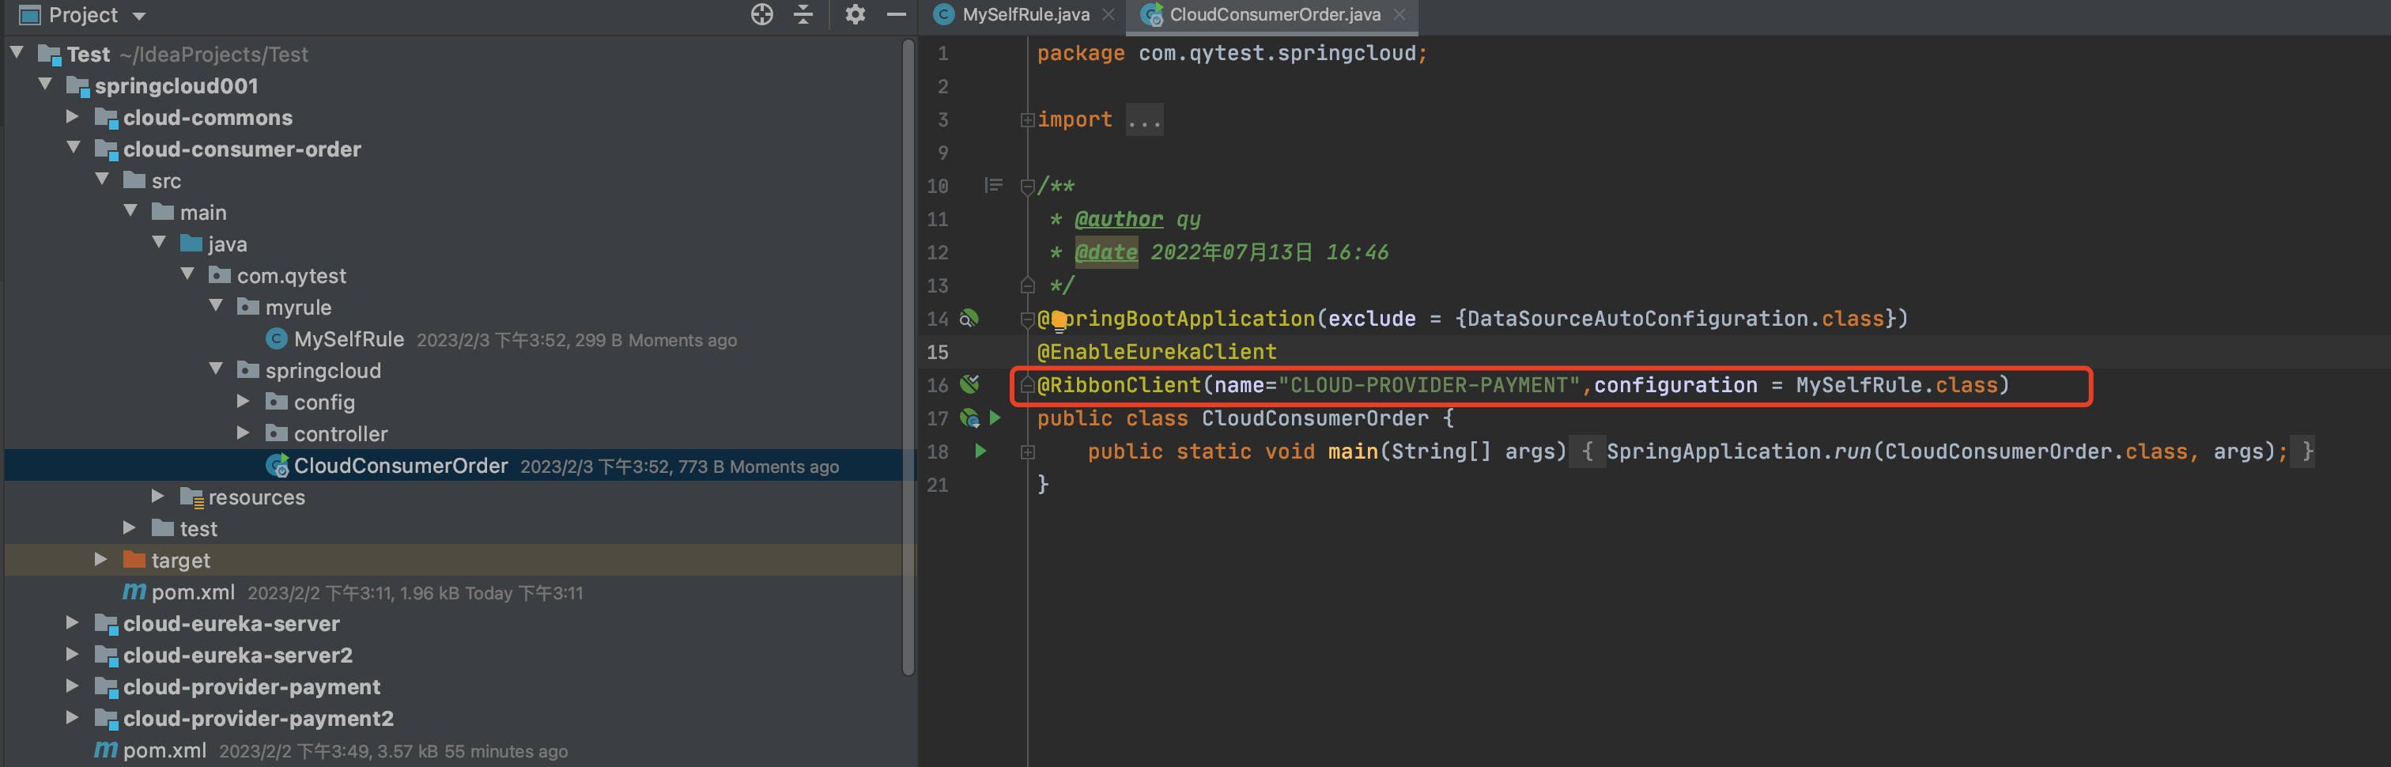Click the @author tag in Javadoc
This screenshot has width=2391, height=767.
tap(1119, 219)
